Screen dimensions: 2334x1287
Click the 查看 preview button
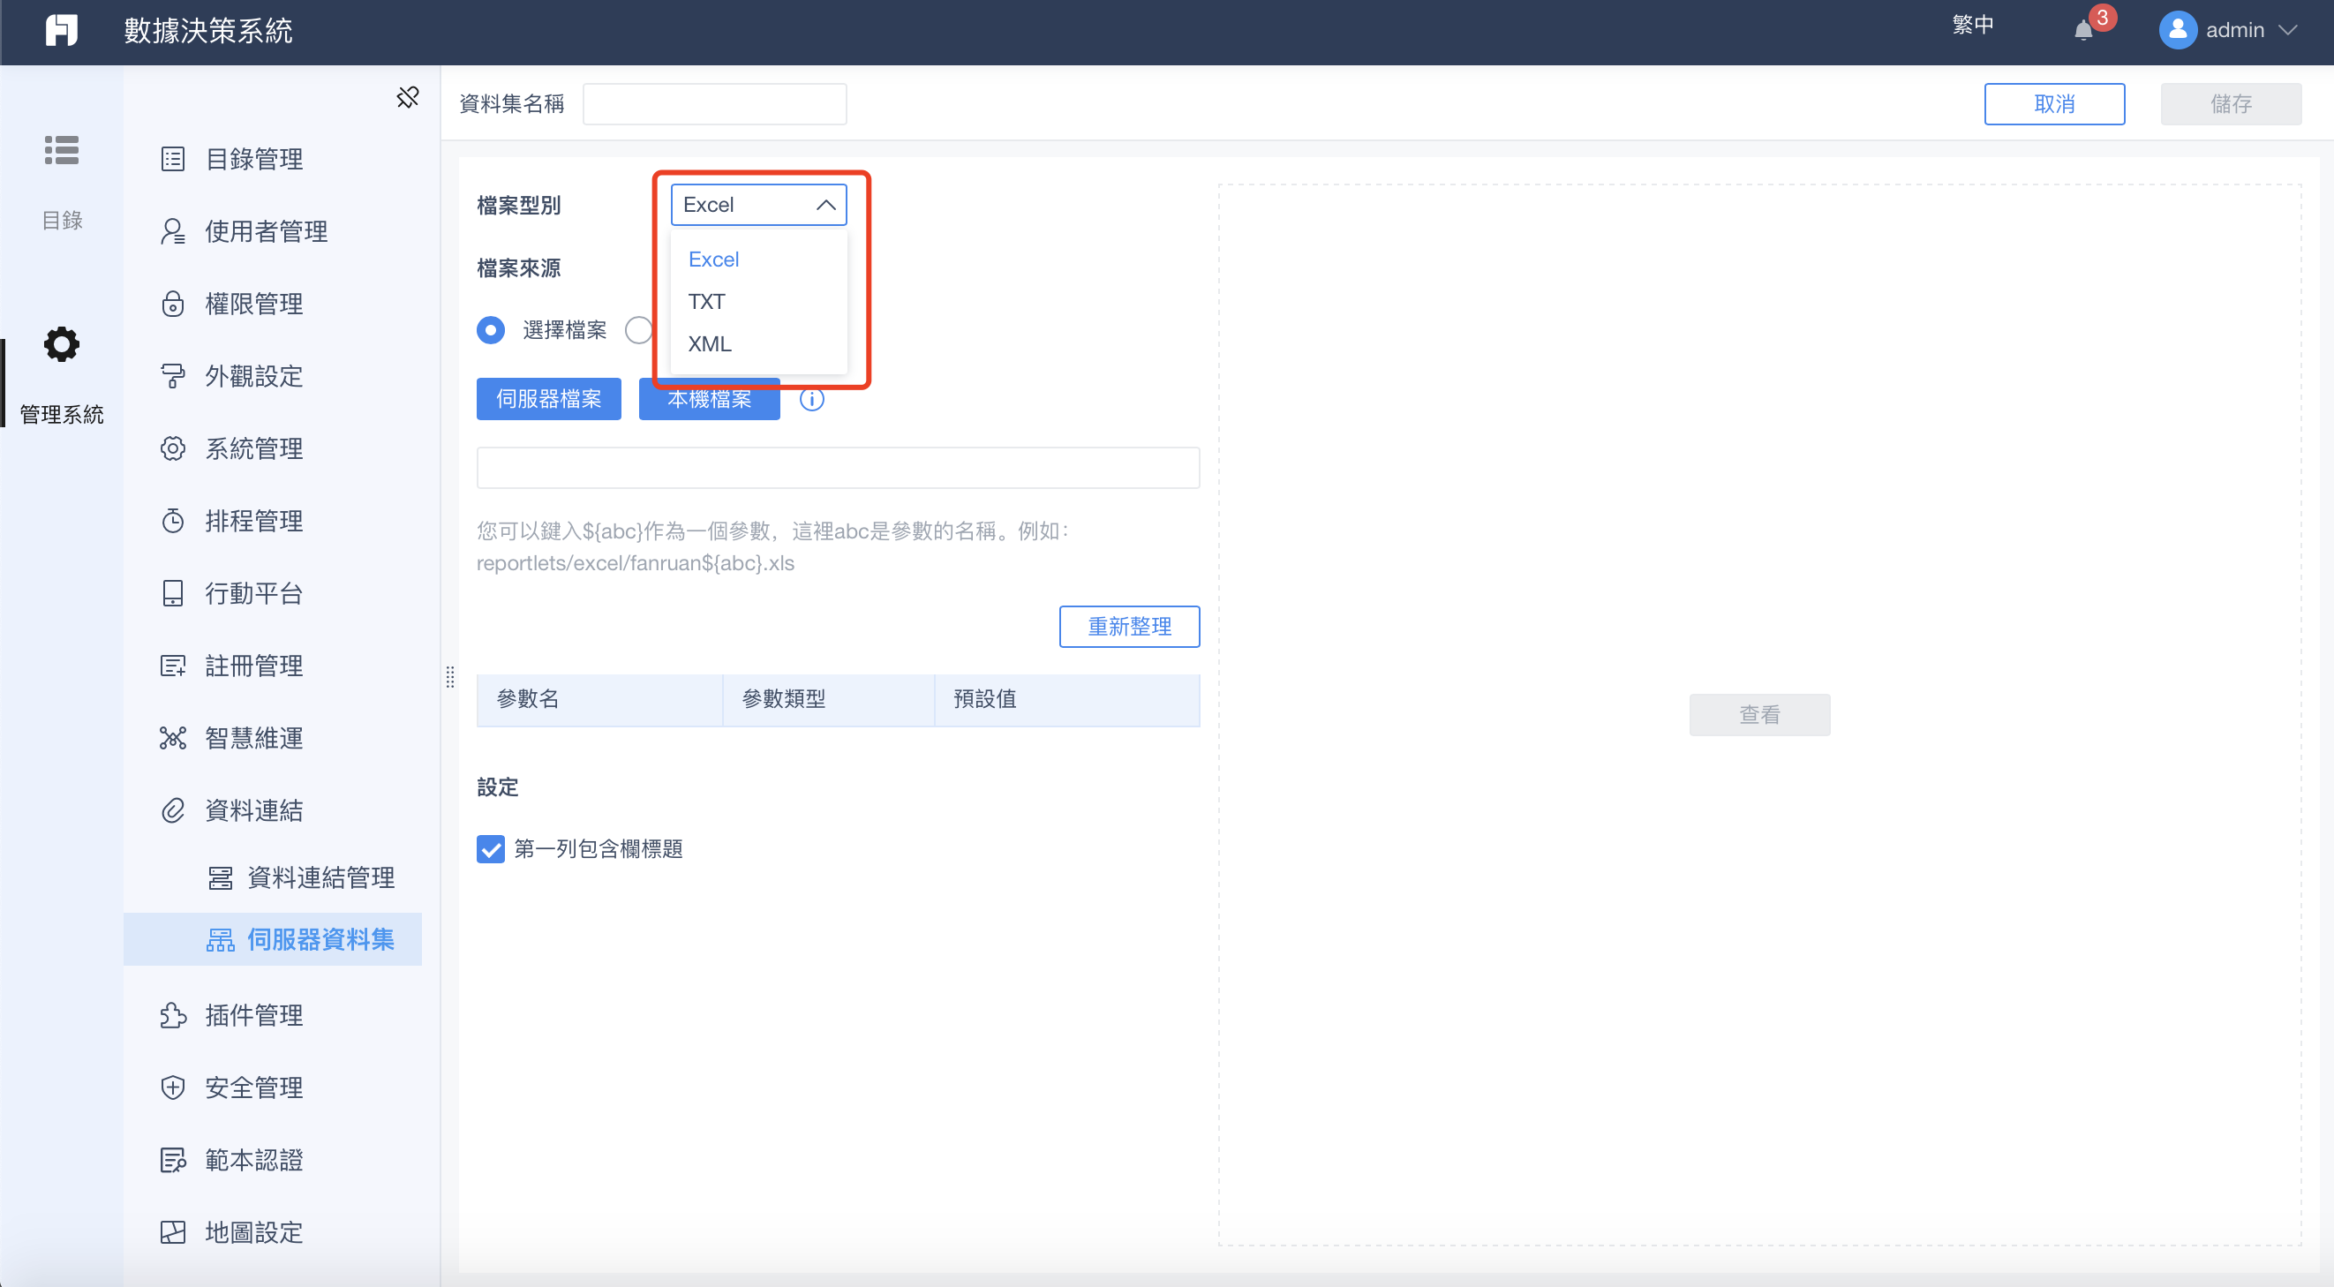[1759, 716]
